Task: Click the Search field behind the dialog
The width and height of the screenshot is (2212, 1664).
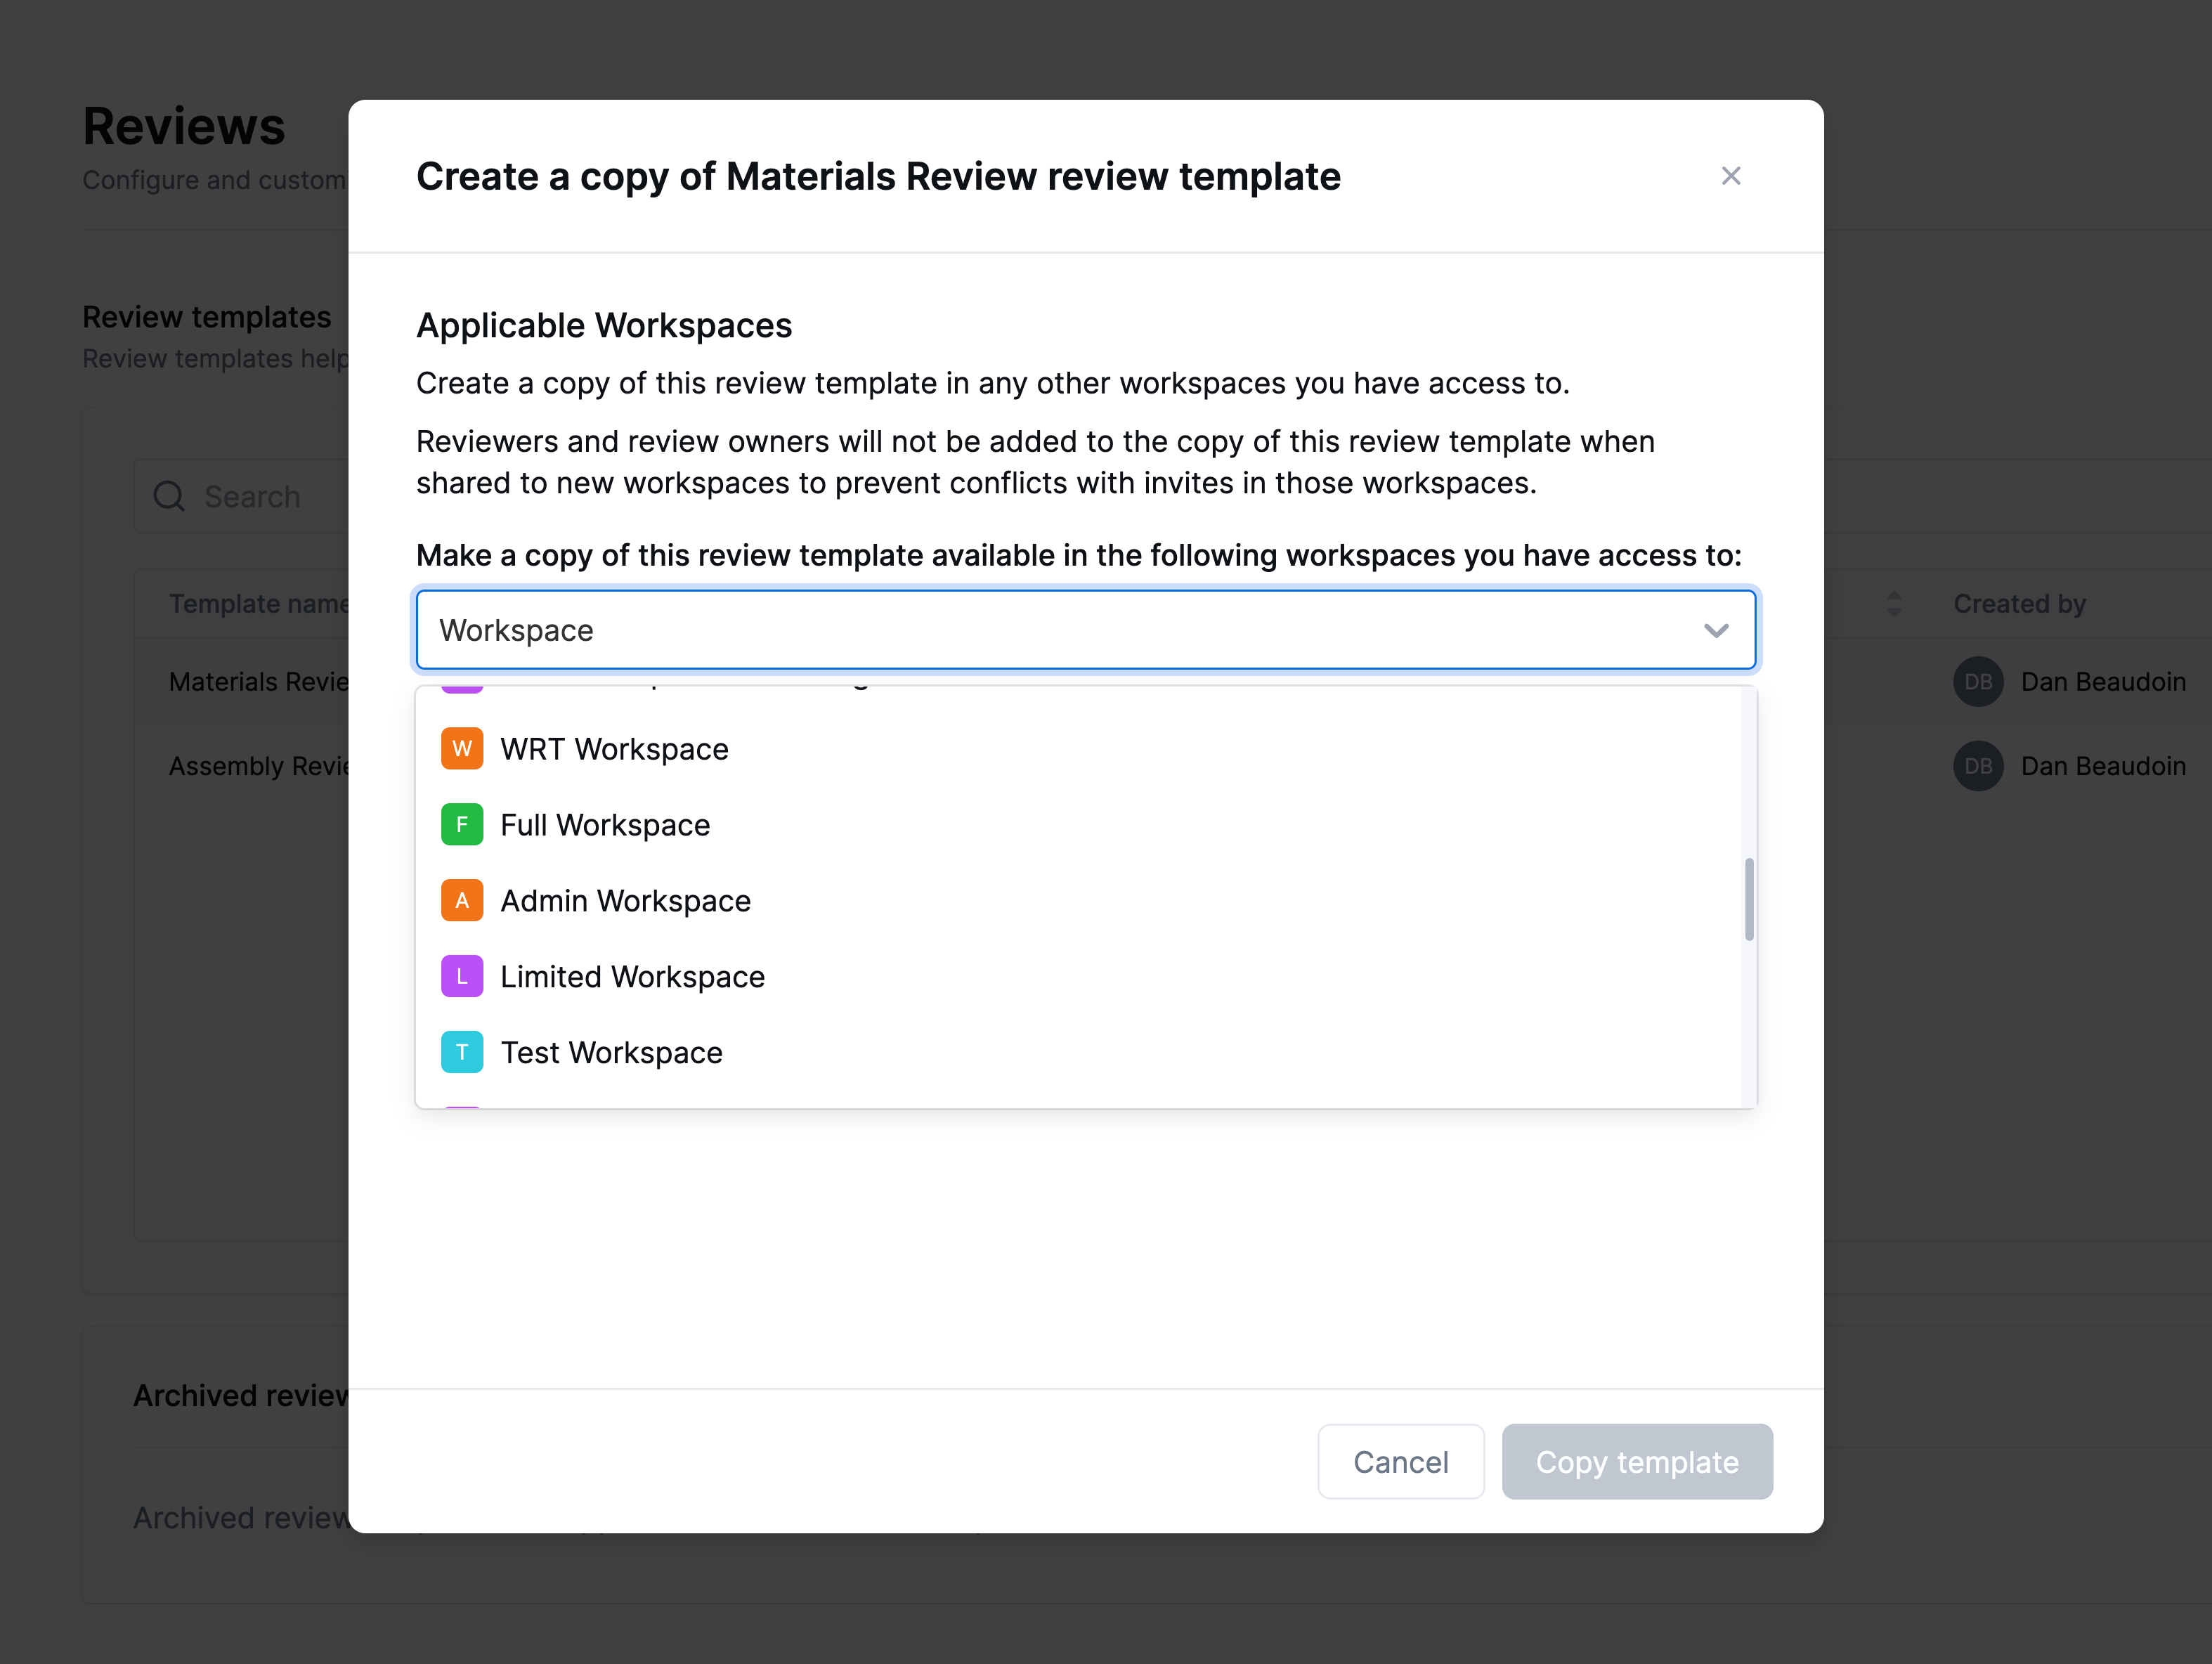Action: click(242, 496)
